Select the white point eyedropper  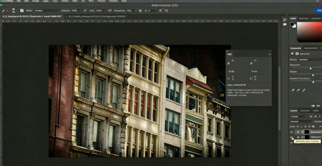tap(304, 90)
